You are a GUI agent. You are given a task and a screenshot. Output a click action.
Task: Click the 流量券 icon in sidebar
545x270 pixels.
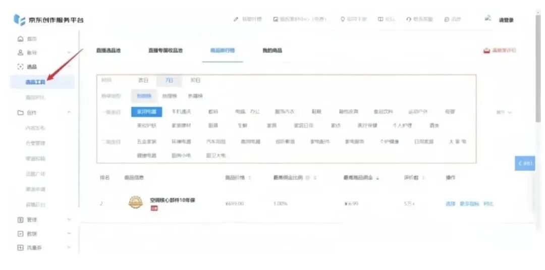20,248
